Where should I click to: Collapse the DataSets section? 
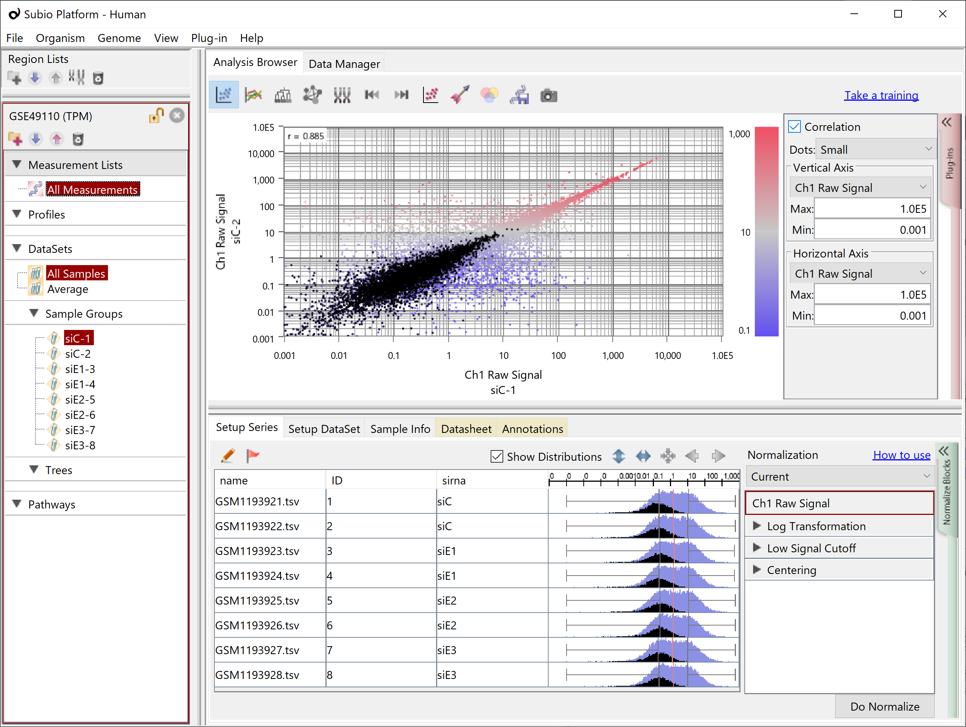17,248
